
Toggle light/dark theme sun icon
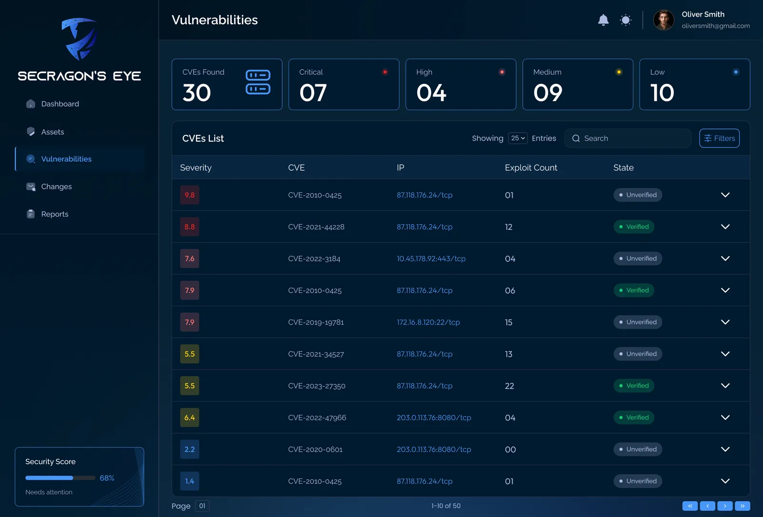pyautogui.click(x=626, y=20)
